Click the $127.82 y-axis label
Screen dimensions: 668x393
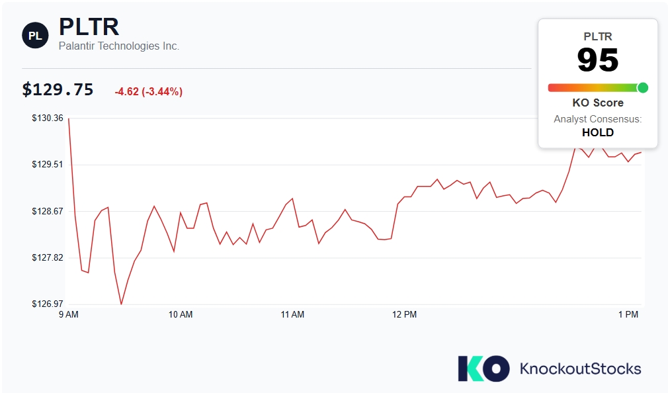(47, 257)
